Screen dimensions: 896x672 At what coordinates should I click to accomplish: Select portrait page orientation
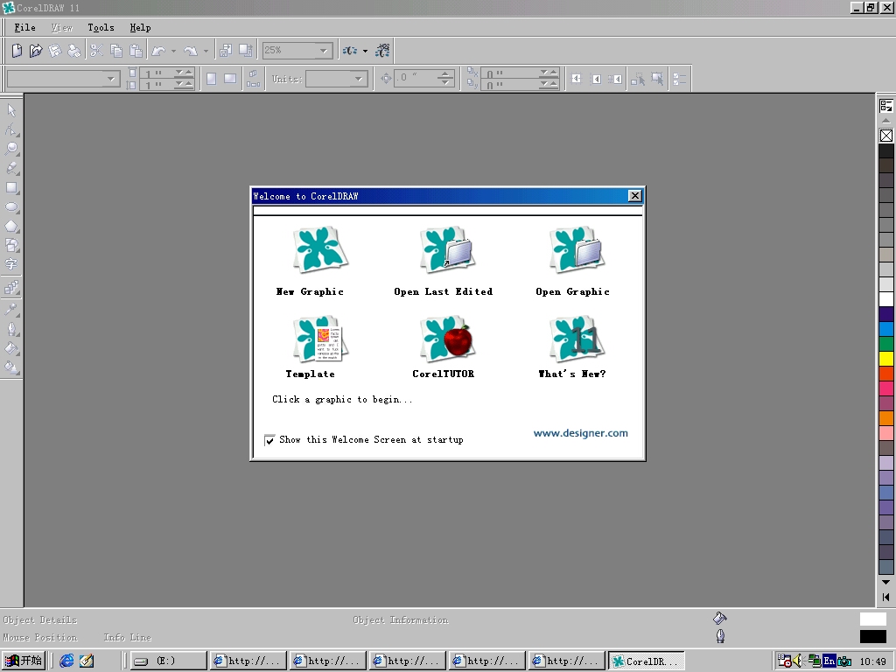point(211,79)
